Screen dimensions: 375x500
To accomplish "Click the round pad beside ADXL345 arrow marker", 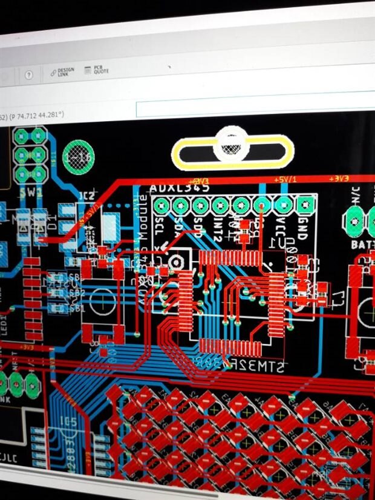I will point(175,263).
